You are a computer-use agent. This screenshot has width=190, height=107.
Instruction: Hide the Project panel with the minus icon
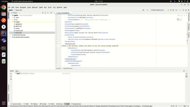pos(54,13)
